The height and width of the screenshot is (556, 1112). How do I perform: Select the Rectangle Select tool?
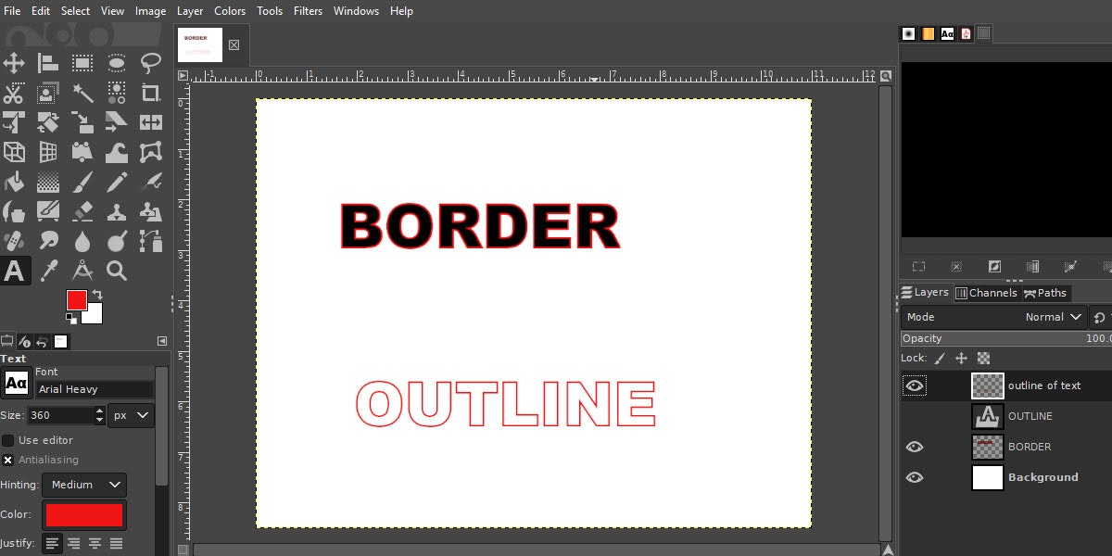click(82, 63)
